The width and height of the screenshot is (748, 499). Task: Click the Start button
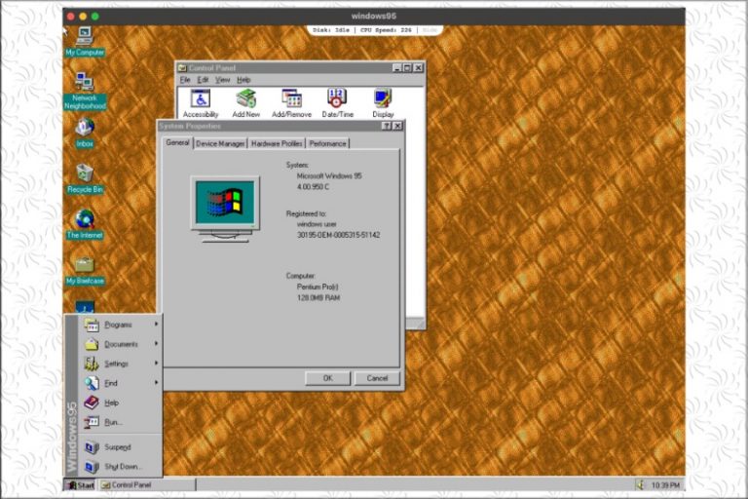[x=81, y=485]
